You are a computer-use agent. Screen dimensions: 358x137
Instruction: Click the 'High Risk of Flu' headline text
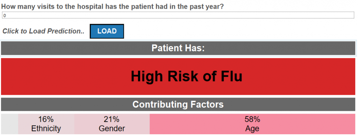coord(187,76)
